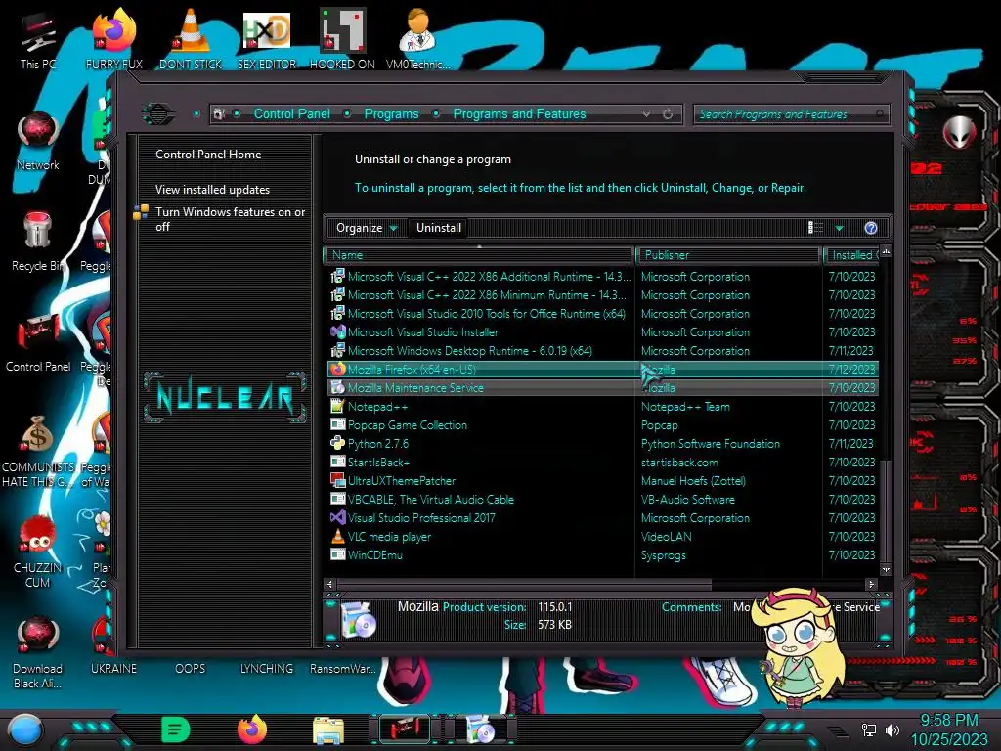Viewport: 1001px width, 751px height.
Task: Switch to Control Panel taskbar window
Action: click(x=405, y=729)
